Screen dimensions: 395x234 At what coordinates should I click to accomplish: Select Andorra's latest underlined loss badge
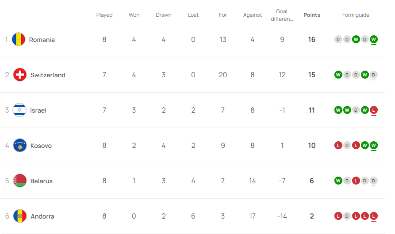374,216
